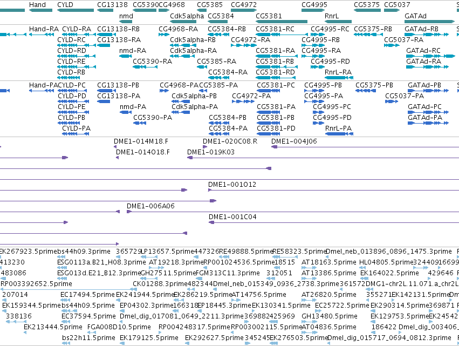459x346 pixels.
Task: Click the Hand gene label
Action: point(37,5)
